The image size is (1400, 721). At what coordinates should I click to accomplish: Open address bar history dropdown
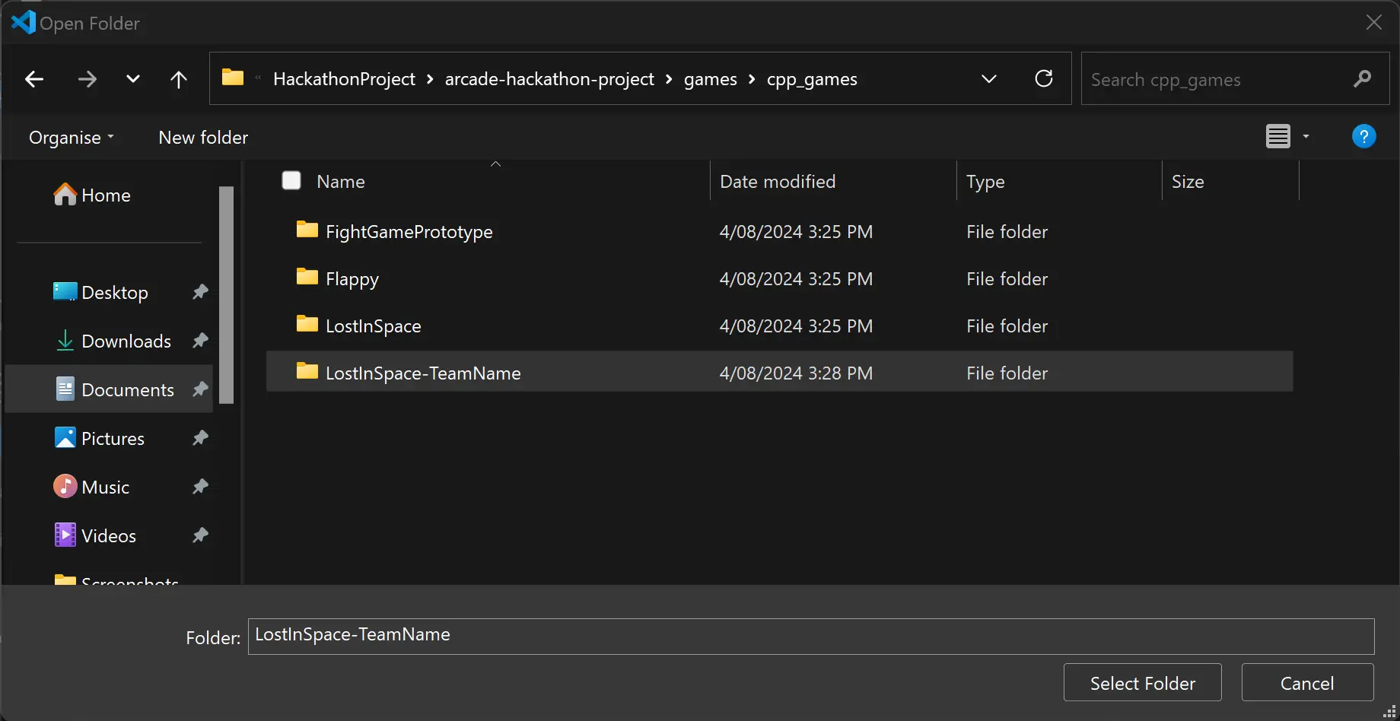[989, 79]
